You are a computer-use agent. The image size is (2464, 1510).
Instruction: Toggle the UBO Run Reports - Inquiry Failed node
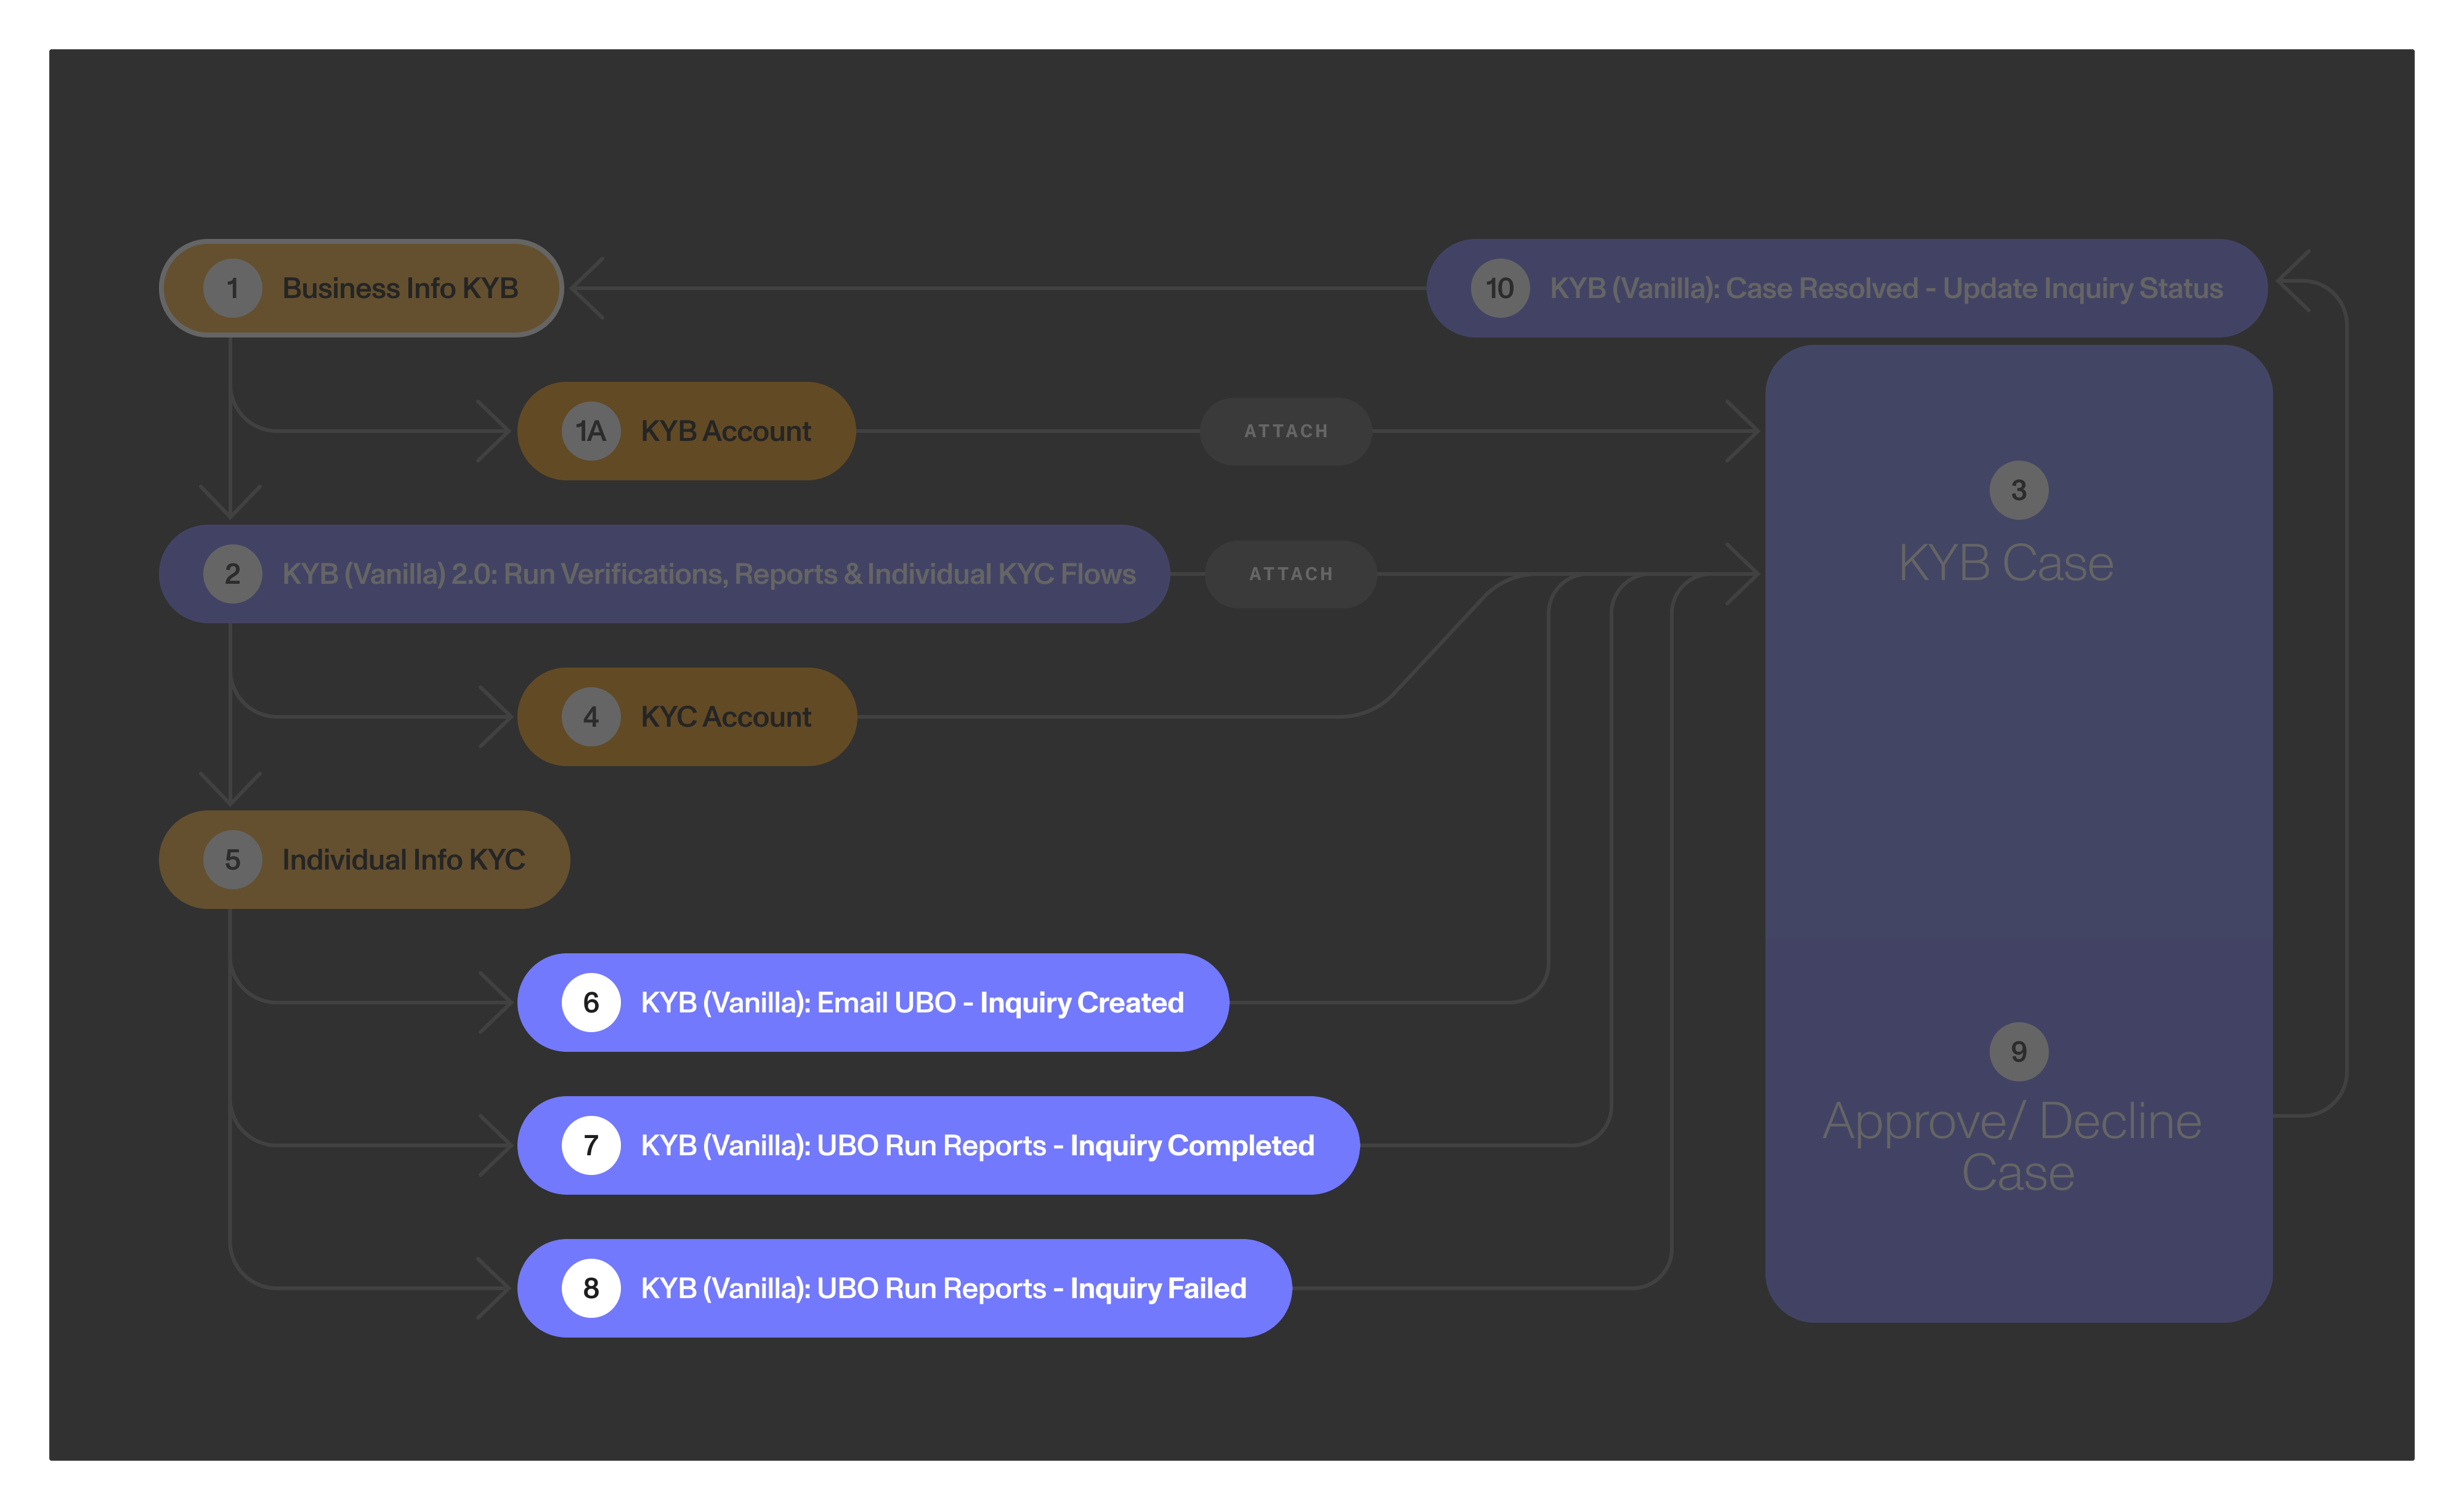click(x=905, y=1289)
